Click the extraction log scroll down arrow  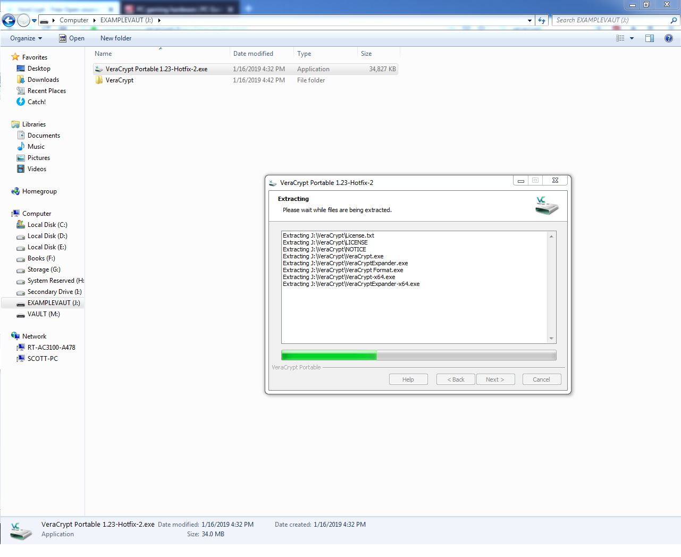[551, 339]
